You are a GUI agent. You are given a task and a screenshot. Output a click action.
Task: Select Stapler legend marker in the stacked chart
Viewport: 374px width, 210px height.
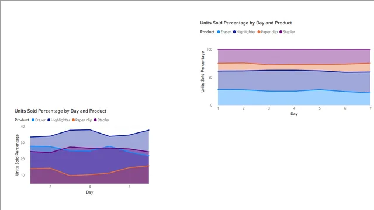pyautogui.click(x=280, y=32)
